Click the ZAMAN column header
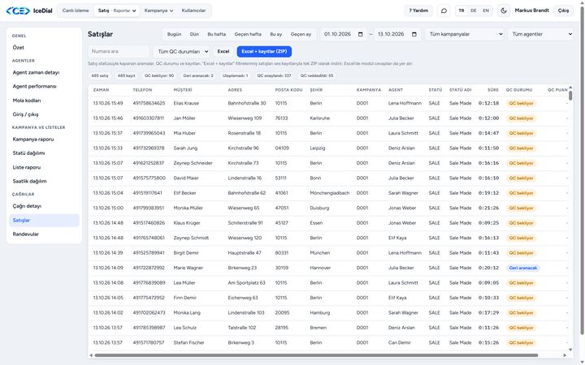Screen dimensions: 585x365 101,90
